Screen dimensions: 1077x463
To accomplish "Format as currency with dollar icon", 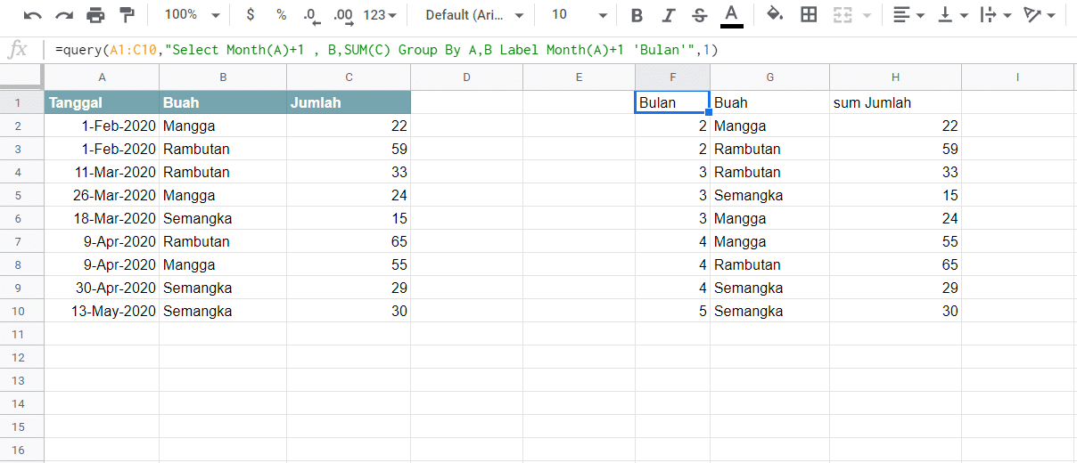I will (251, 15).
